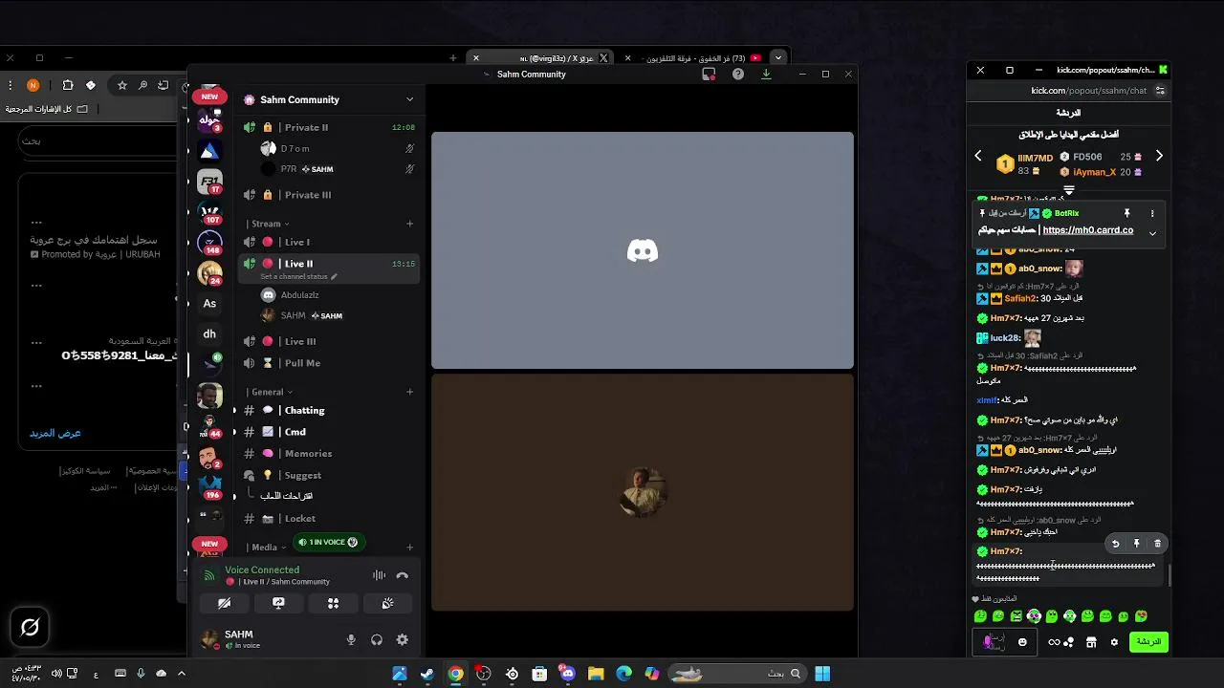Open the Voice Connected details
Image resolution: width=1224 pixels, height=688 pixels.
(x=262, y=570)
